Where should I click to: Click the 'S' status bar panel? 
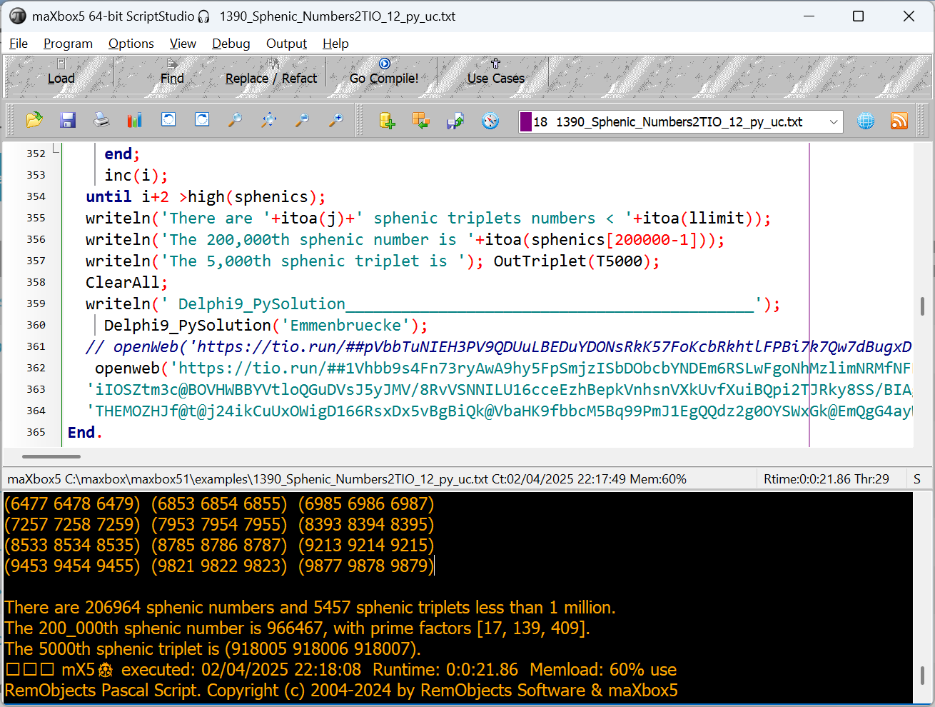(x=917, y=479)
